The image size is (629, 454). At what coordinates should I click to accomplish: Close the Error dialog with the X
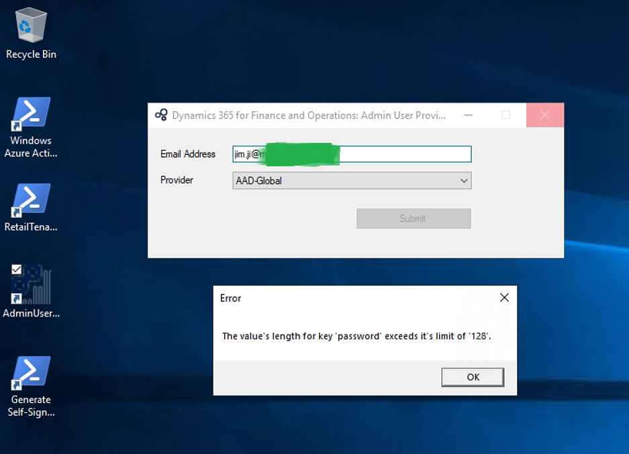pyautogui.click(x=504, y=298)
